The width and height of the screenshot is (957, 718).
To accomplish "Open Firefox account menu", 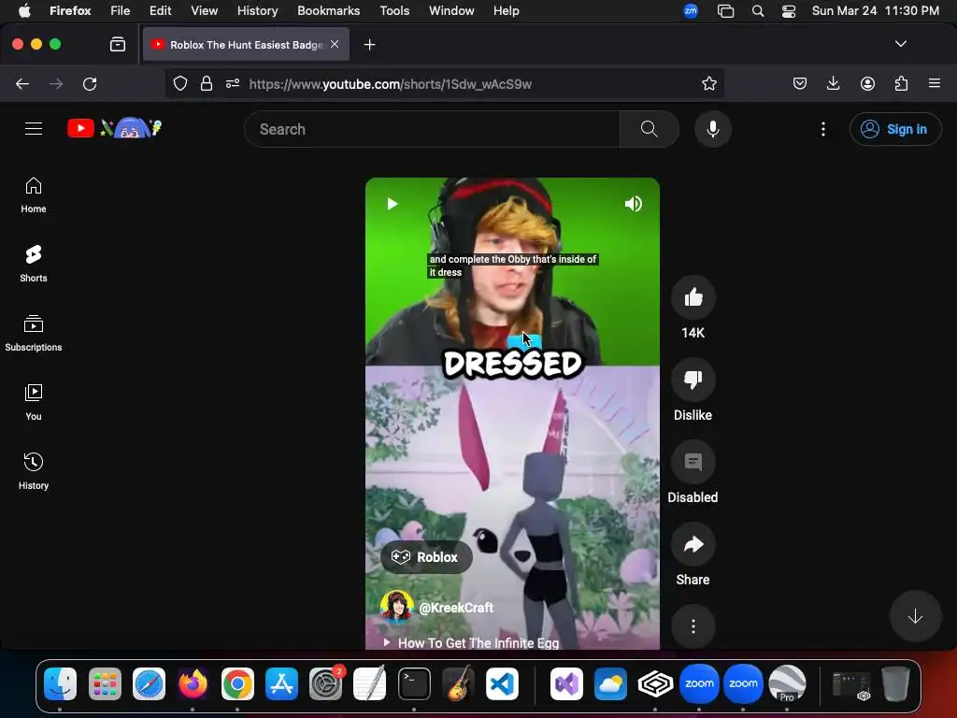I will click(x=867, y=83).
